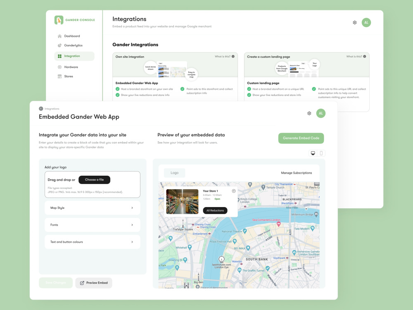The height and width of the screenshot is (310, 413).
Task: Switch preview to desktop view
Action: tap(313, 153)
